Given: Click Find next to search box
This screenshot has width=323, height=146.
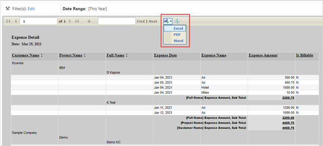Looking at the screenshot, I should 141,21.
